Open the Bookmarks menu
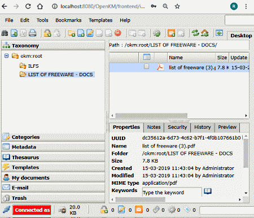This screenshot has width=254, height=218. [x=68, y=20]
